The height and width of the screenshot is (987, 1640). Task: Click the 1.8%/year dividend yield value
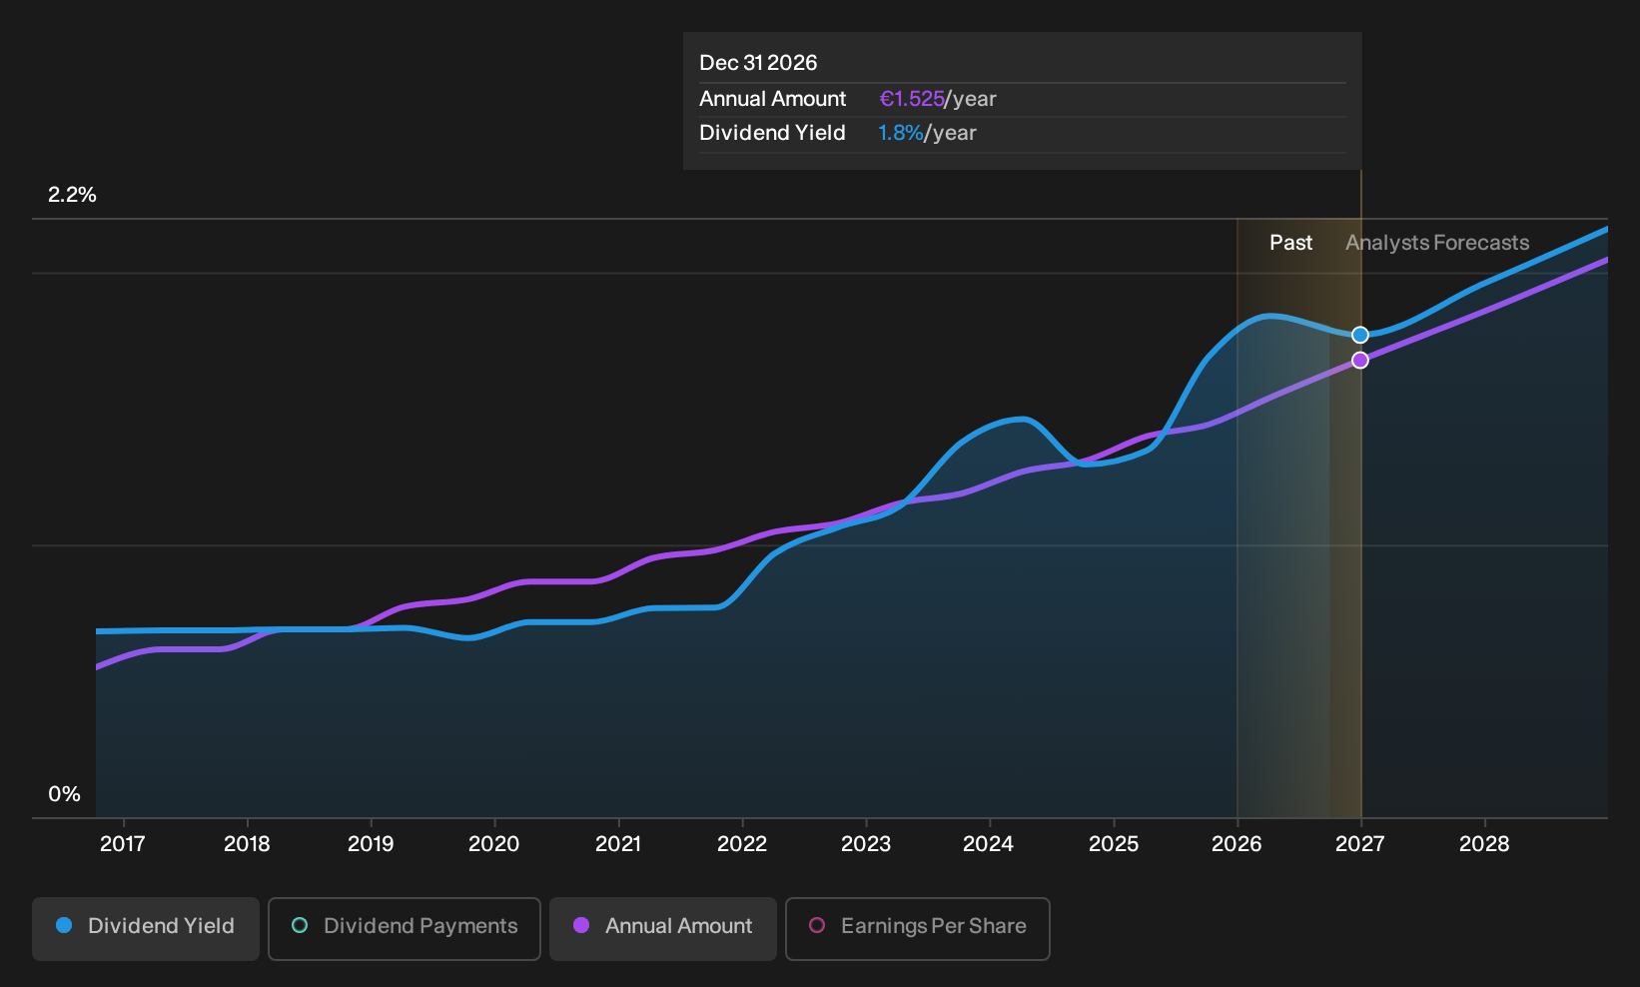[x=927, y=133]
